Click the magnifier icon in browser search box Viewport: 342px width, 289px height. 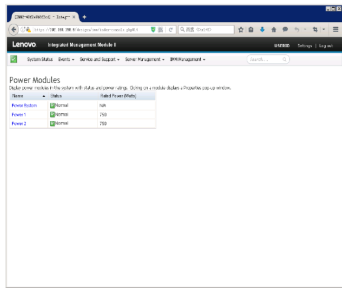pos(182,29)
